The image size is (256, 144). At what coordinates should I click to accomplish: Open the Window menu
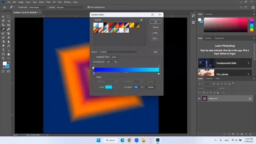tap(68, 2)
